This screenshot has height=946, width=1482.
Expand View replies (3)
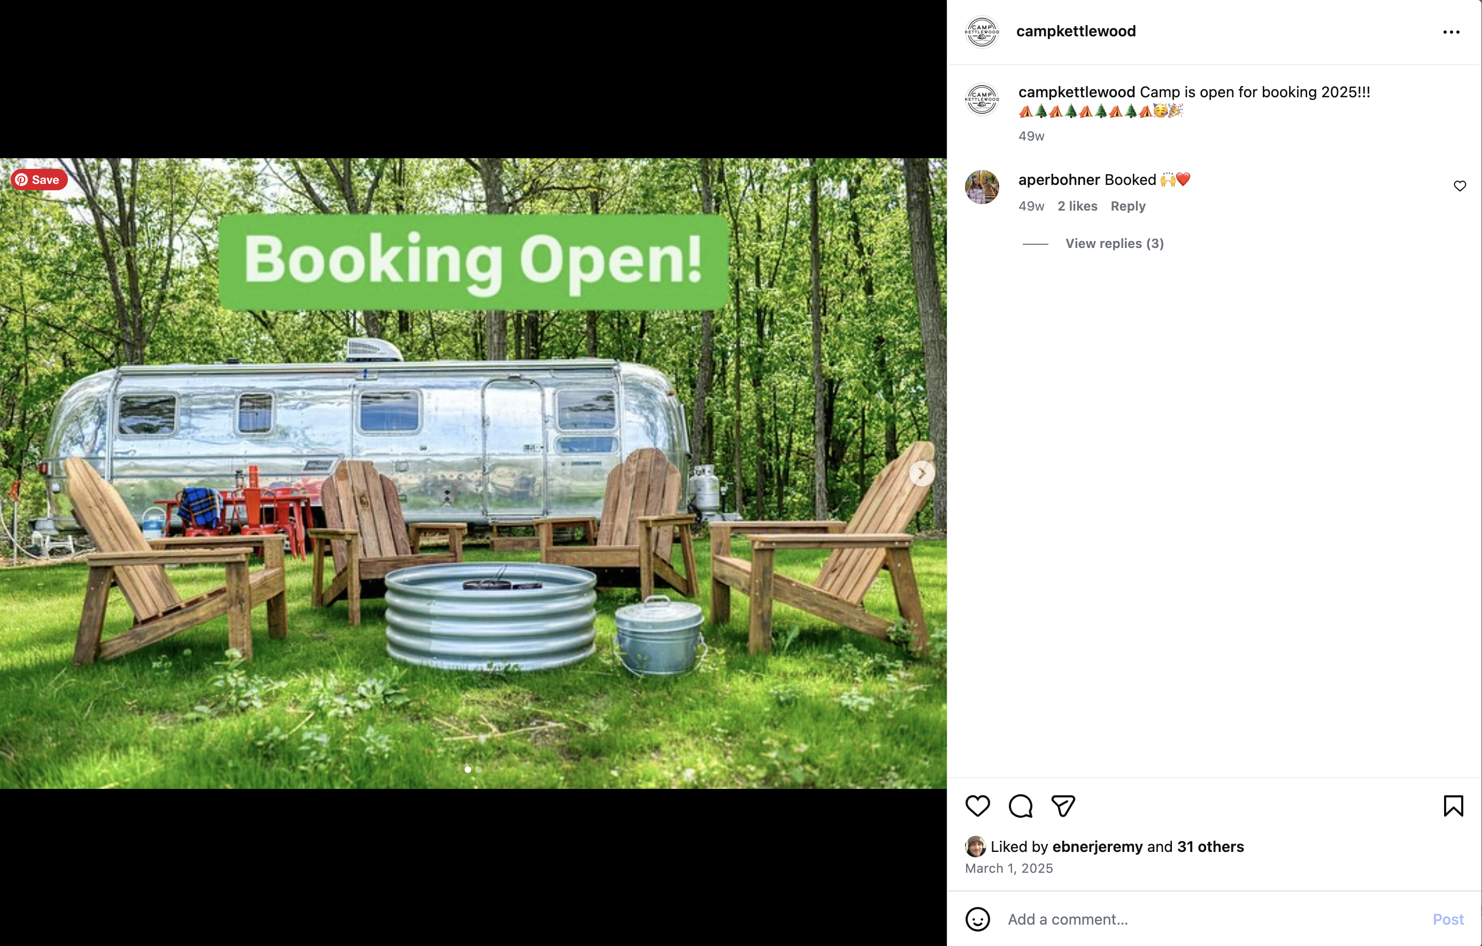coord(1115,244)
